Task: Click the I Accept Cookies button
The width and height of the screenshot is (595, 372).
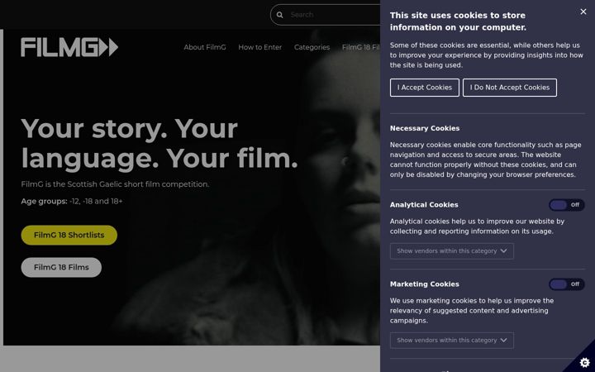Action: coord(425,88)
